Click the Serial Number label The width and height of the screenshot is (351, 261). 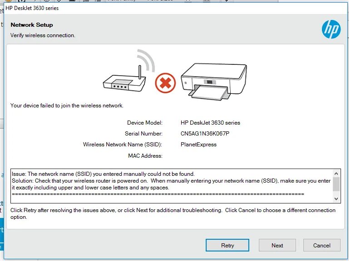coord(143,134)
